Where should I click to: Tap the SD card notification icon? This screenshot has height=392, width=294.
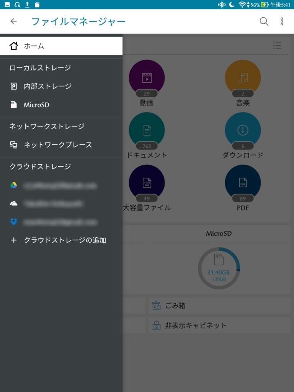(x=37, y=5)
